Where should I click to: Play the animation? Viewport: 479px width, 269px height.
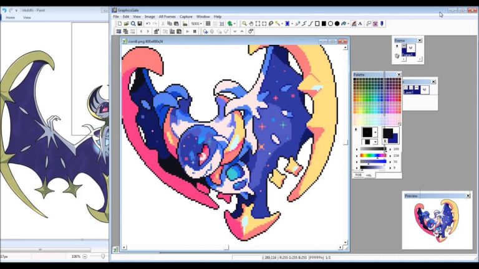click(188, 31)
